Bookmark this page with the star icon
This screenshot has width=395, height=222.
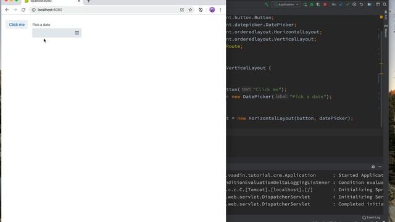(190, 10)
